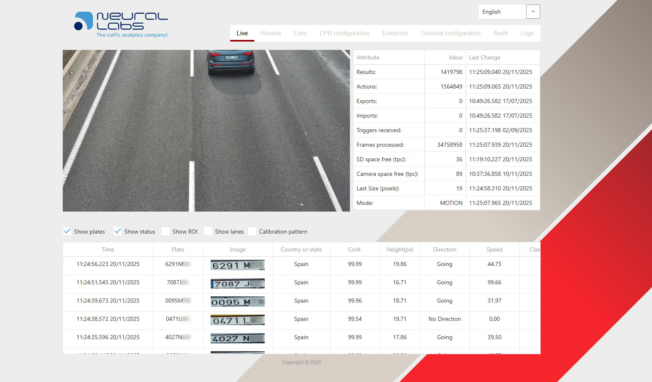The height and width of the screenshot is (382, 652).
Task: Click the English language field
Action: [502, 12]
